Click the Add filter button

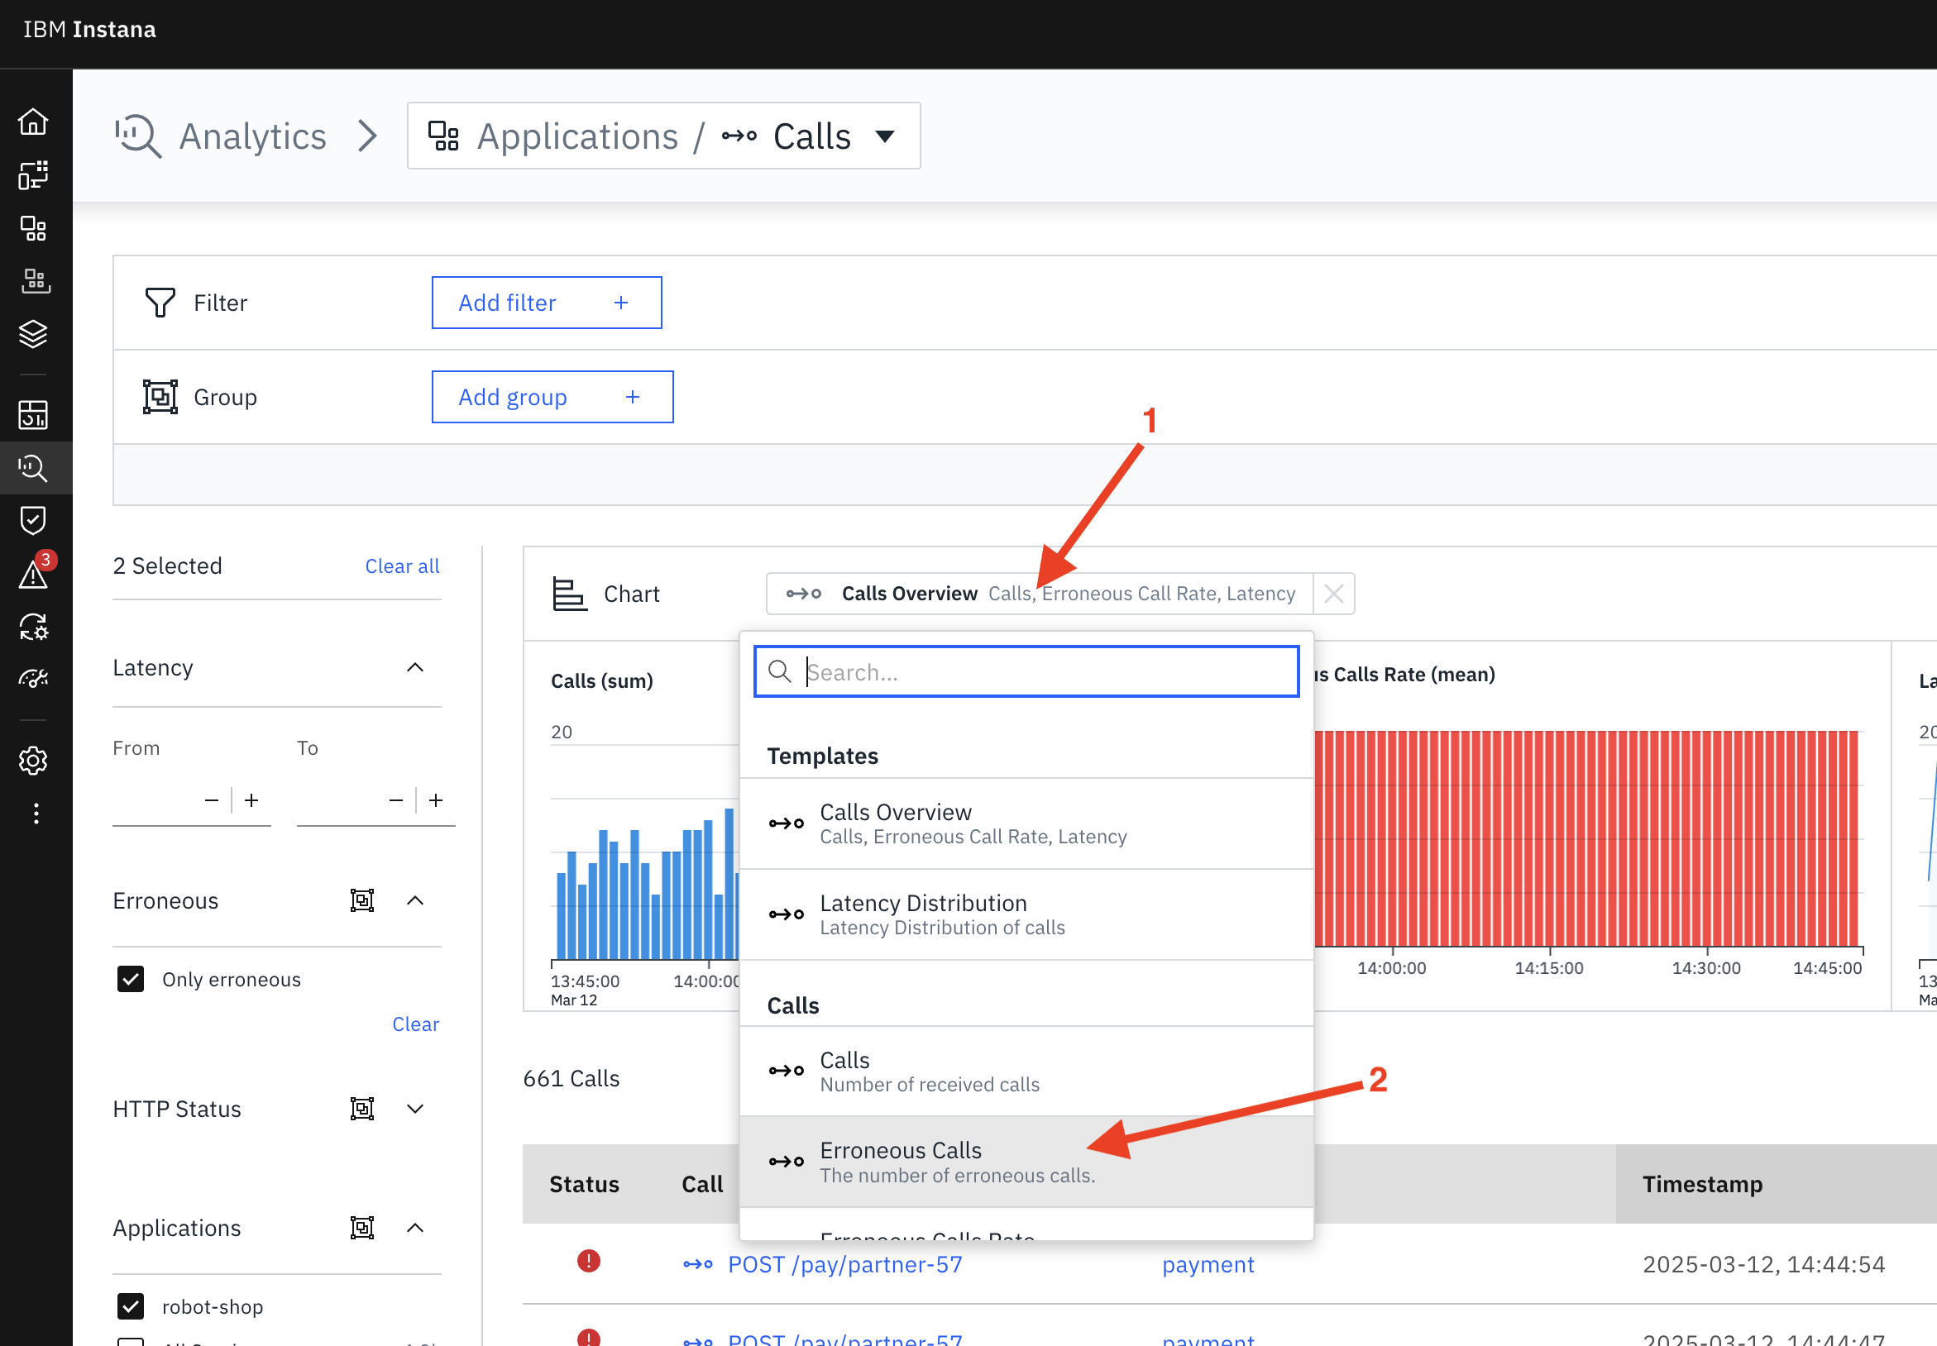point(547,302)
